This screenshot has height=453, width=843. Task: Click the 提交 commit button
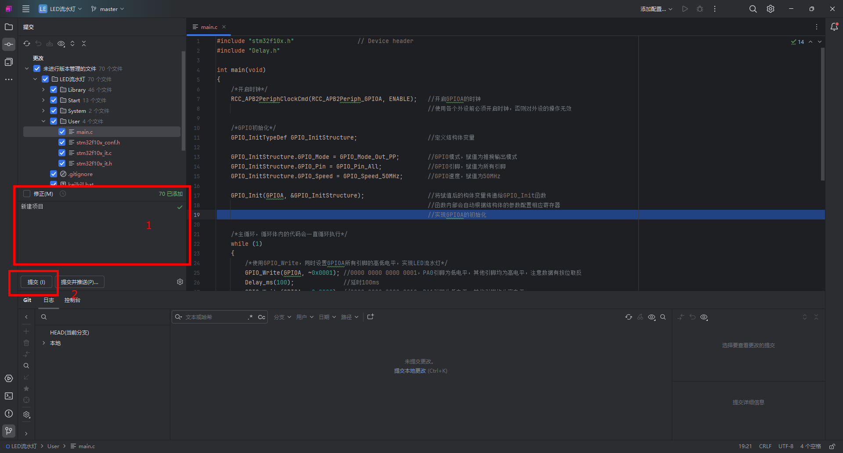pyautogui.click(x=36, y=282)
